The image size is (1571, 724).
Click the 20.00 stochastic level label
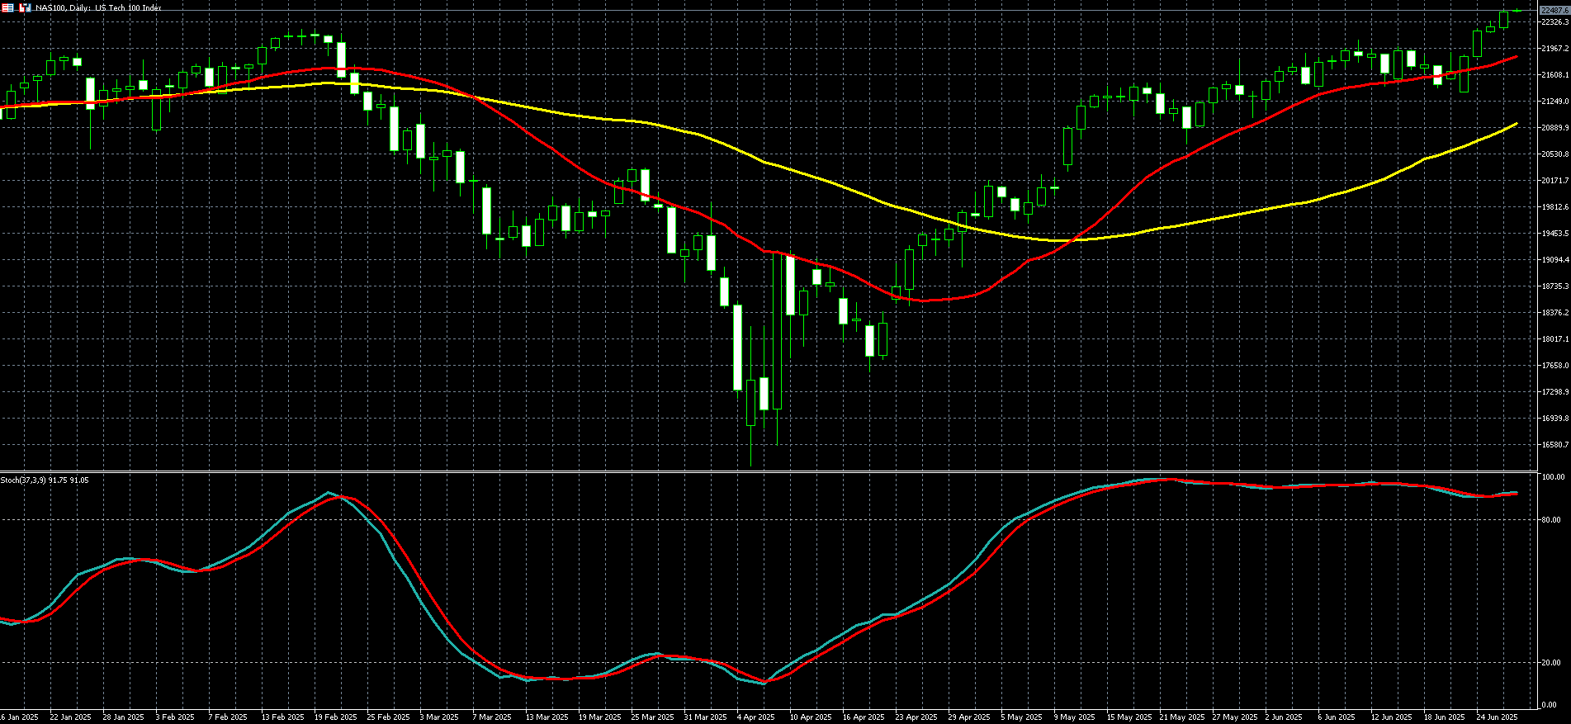[x=1552, y=663]
